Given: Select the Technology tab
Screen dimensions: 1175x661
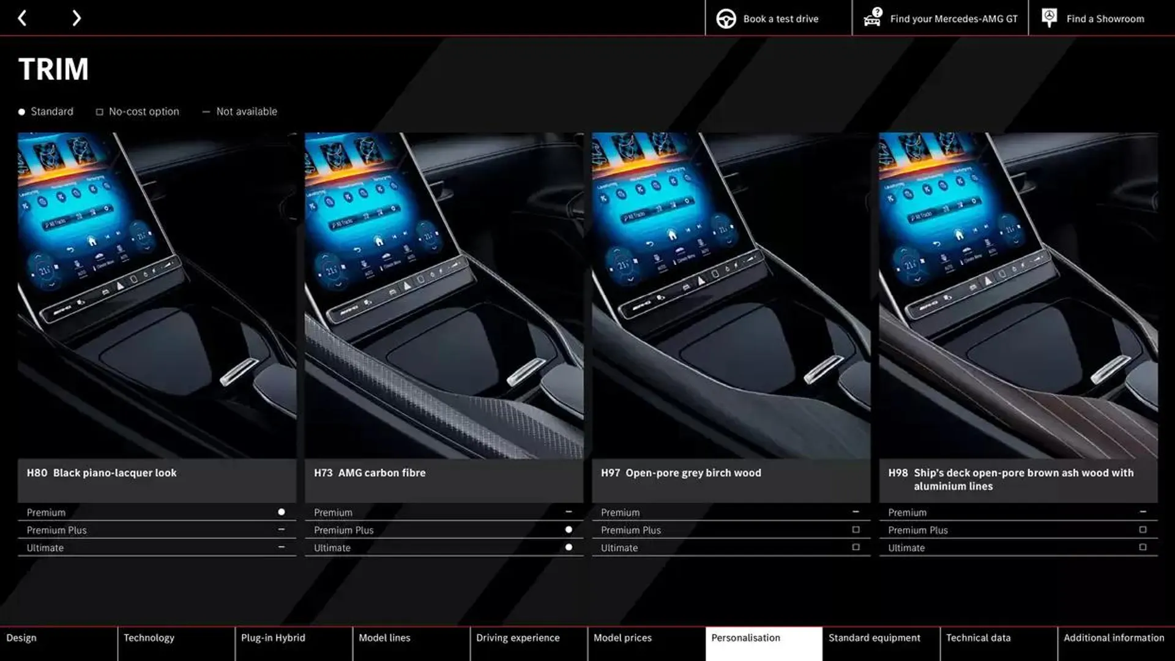Looking at the screenshot, I should tap(149, 638).
